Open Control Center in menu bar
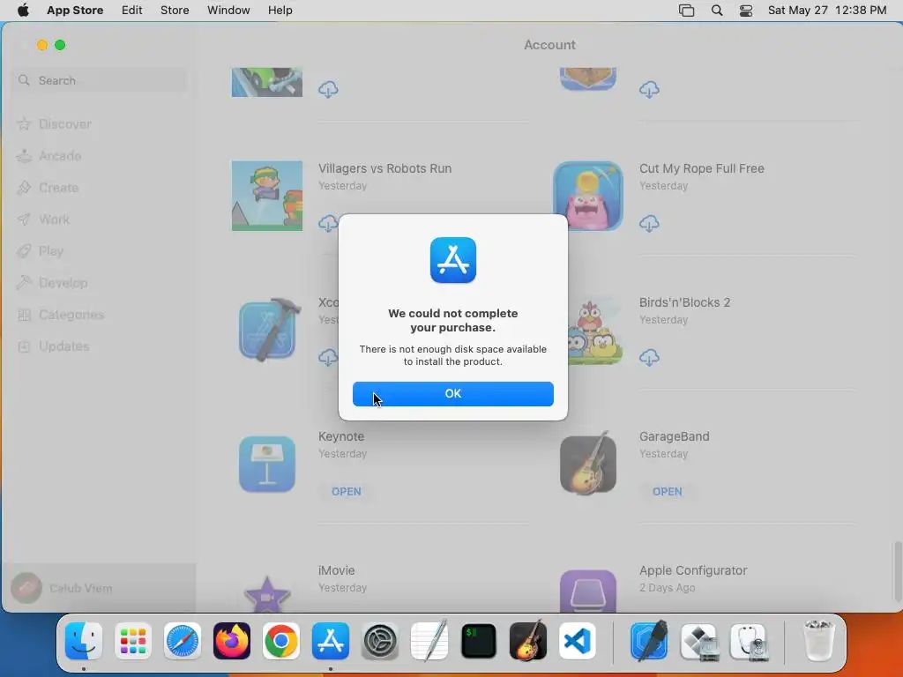 point(746,11)
